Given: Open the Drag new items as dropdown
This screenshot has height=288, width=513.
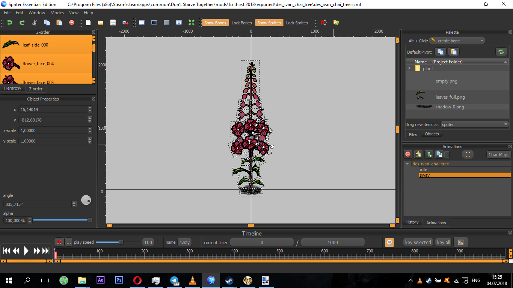Looking at the screenshot, I should click(x=474, y=124).
